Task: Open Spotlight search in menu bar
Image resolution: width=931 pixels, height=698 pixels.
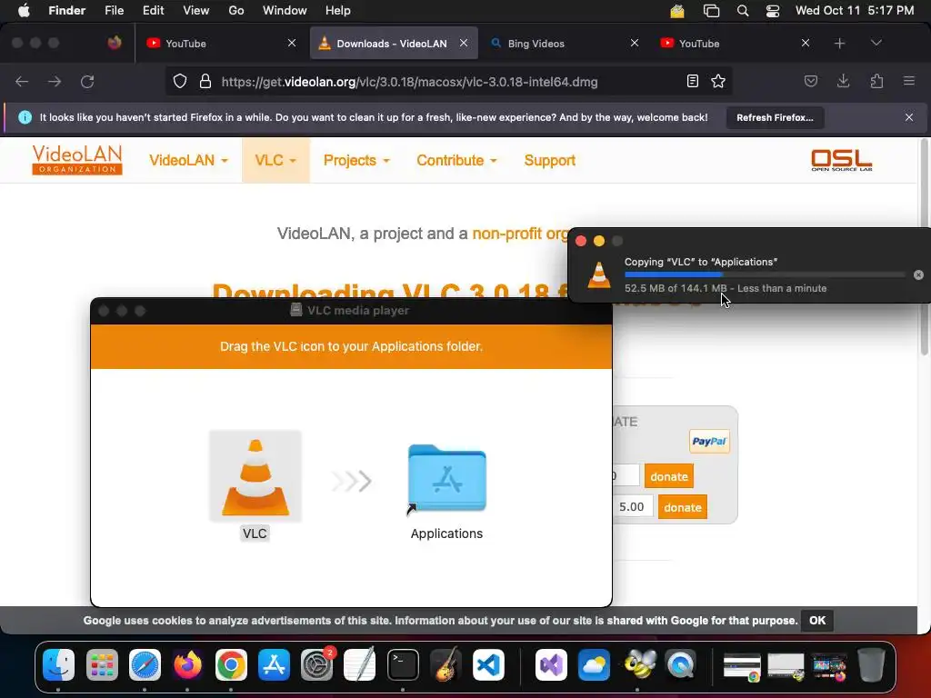Action: pos(743,11)
